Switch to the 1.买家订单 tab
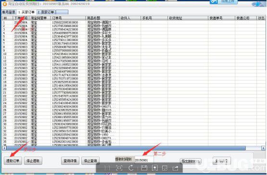267x175 pixels. tap(26, 12)
